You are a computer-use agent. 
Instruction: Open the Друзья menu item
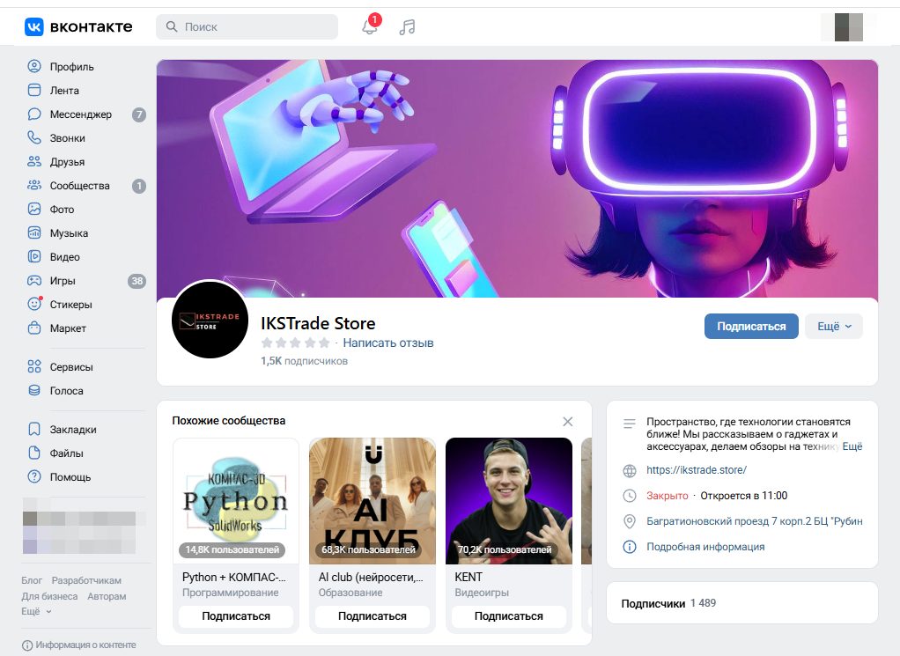tap(86, 162)
